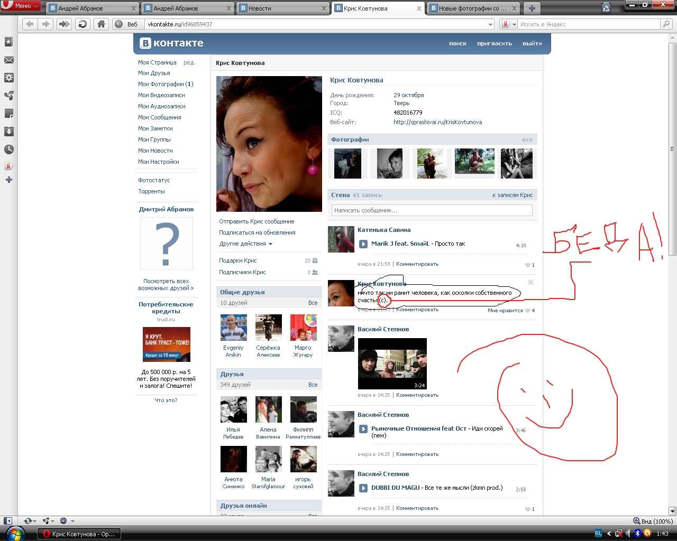
Task: Click Opera taskbar button Крис Ковтунова
Action: [x=79, y=534]
